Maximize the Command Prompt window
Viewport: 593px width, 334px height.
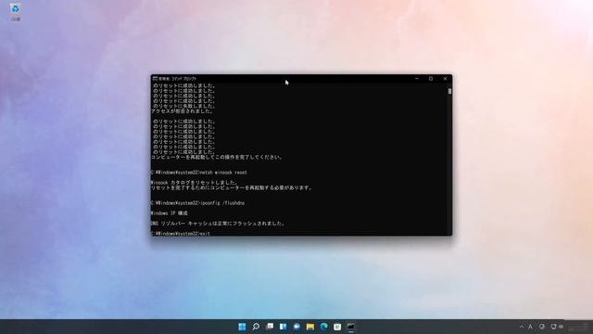tap(431, 78)
